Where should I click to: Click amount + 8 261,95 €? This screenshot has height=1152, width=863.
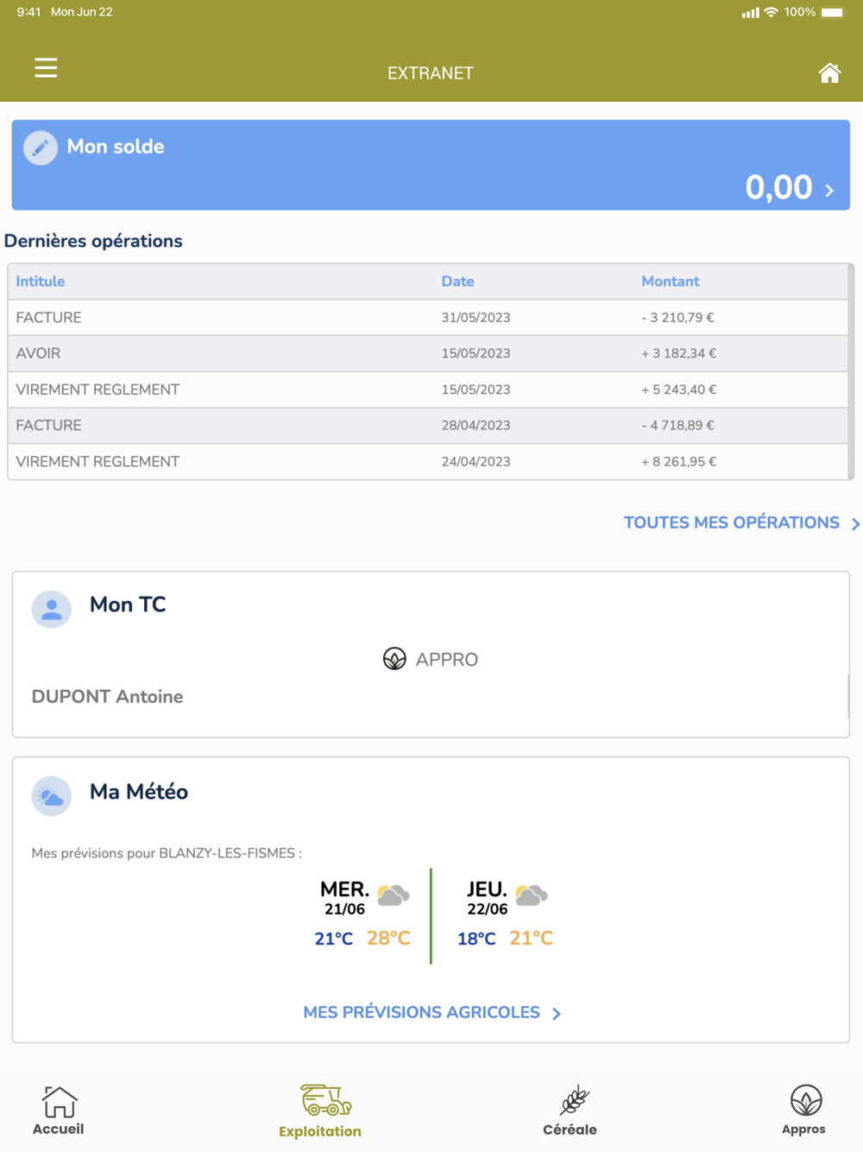(x=678, y=462)
